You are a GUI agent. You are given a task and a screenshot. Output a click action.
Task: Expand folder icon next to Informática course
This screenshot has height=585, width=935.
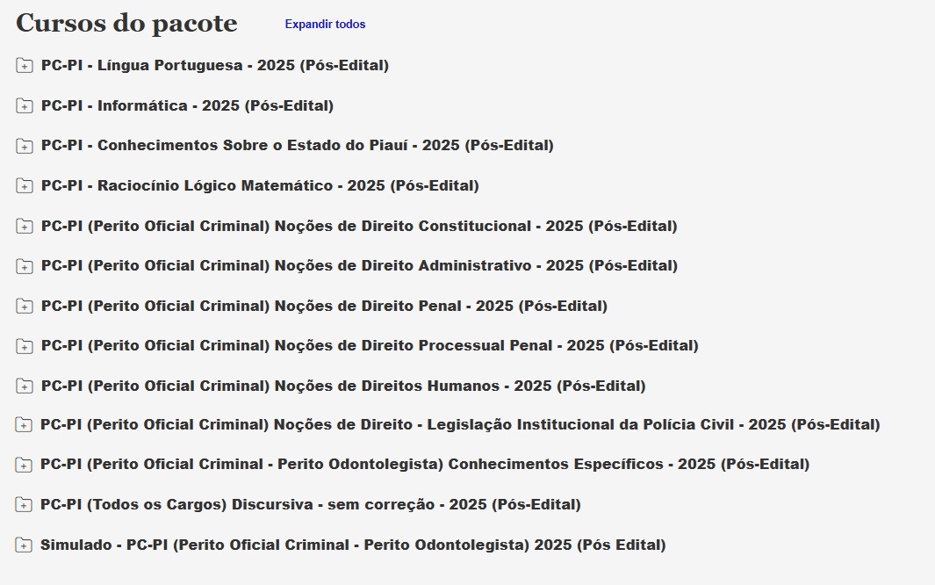(25, 106)
